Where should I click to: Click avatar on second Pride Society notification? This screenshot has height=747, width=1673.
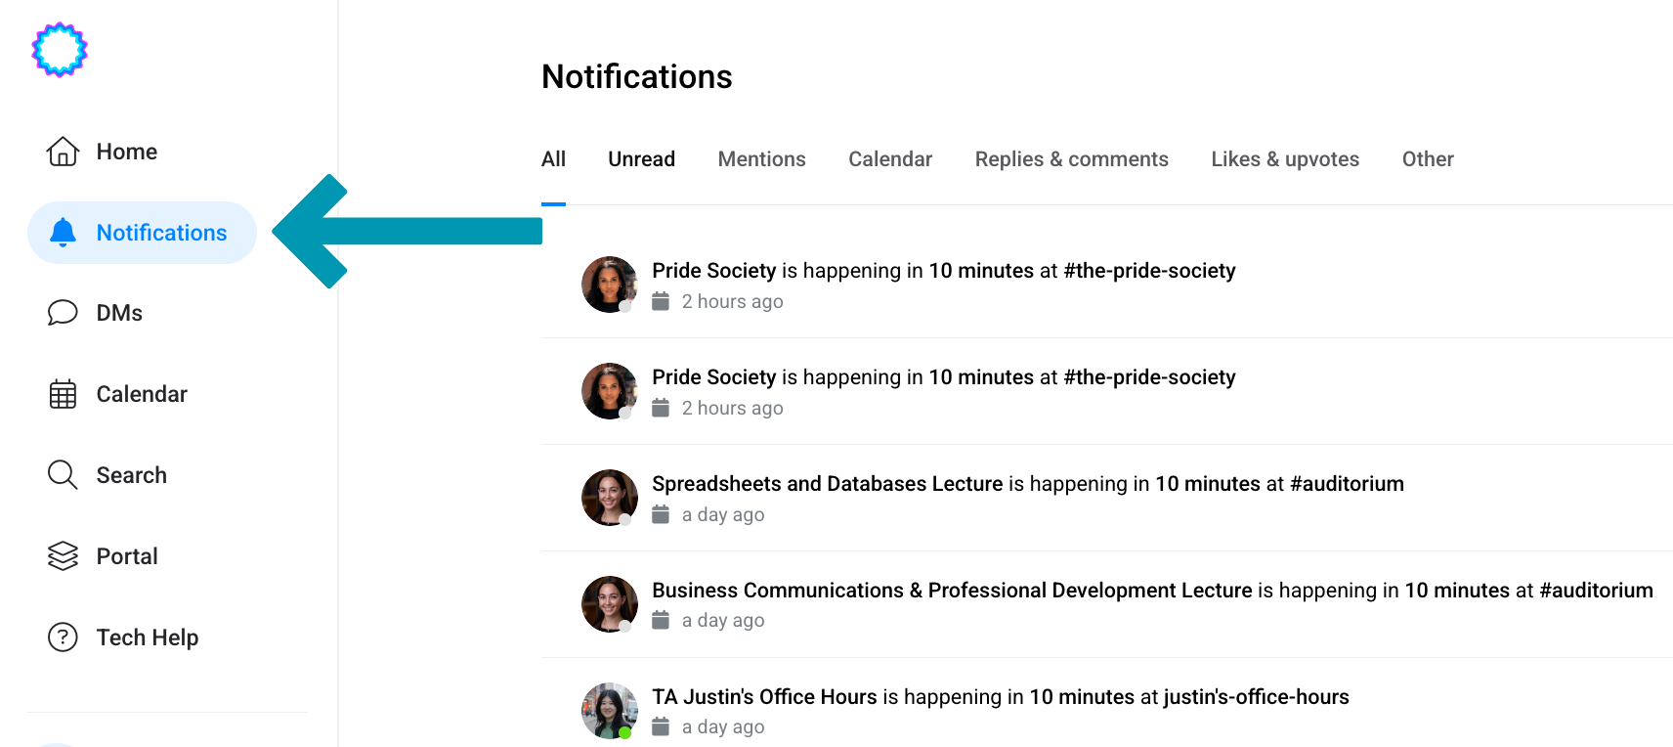[609, 391]
